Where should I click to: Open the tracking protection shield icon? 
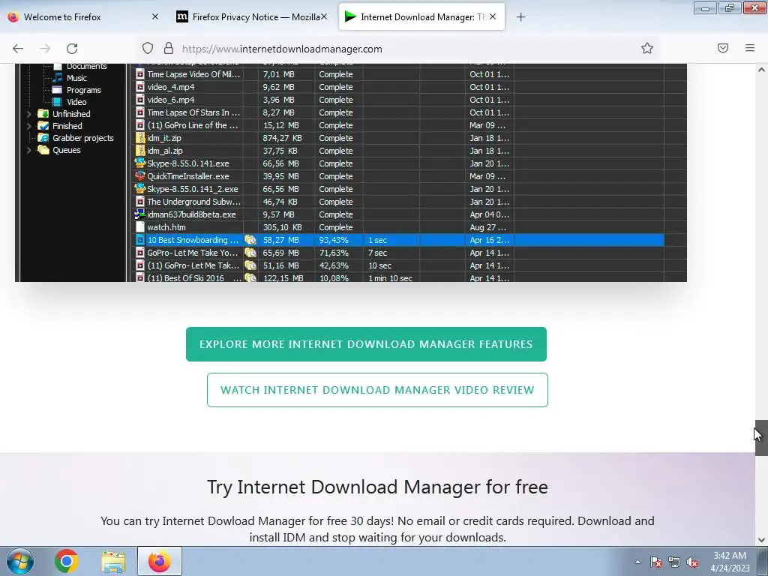pyautogui.click(x=148, y=48)
